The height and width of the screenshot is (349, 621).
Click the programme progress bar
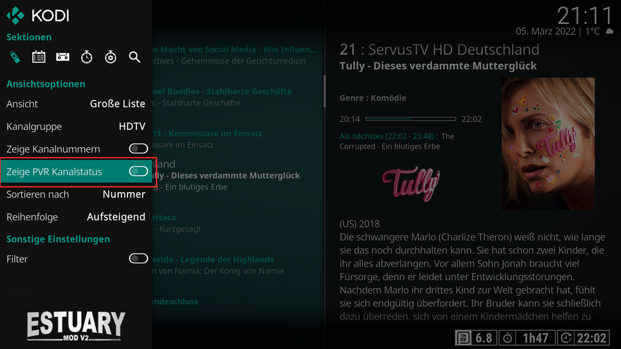pyautogui.click(x=410, y=119)
